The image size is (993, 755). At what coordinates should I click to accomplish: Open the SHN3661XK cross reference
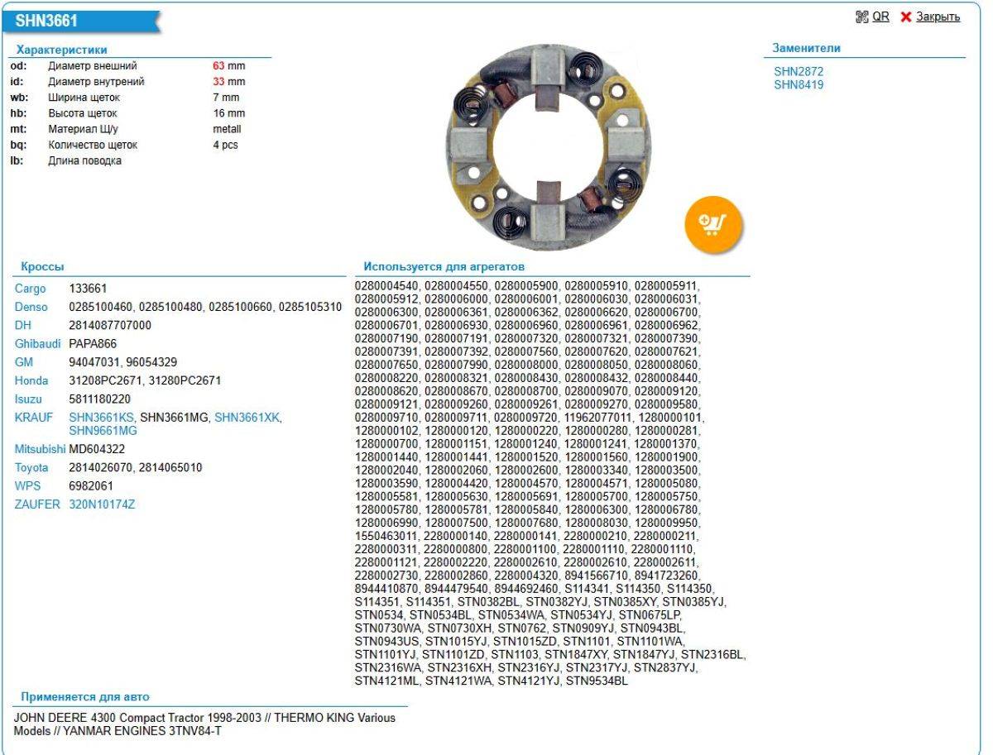(x=247, y=418)
